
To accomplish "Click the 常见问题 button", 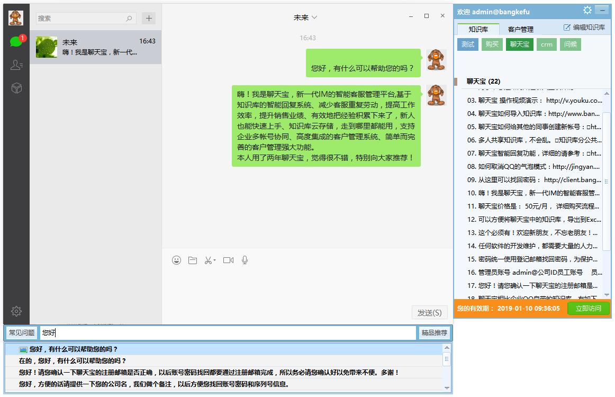I will tap(22, 332).
